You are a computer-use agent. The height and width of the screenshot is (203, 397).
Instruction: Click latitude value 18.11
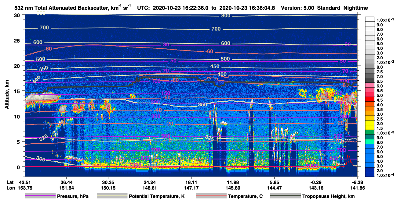191,182
